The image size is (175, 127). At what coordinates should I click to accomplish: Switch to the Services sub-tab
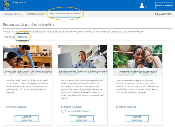[x=10, y=37]
